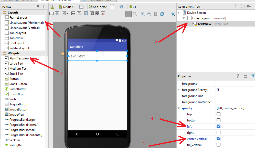
Task: Click the zoom to fit screen icon
Action: click(x=129, y=14)
